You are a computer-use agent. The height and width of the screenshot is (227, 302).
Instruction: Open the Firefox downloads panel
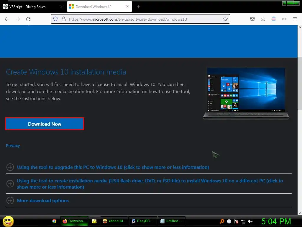tap(263, 19)
